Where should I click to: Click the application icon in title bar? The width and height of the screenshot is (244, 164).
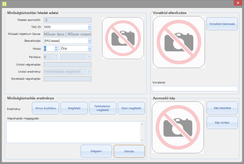click(4, 4)
